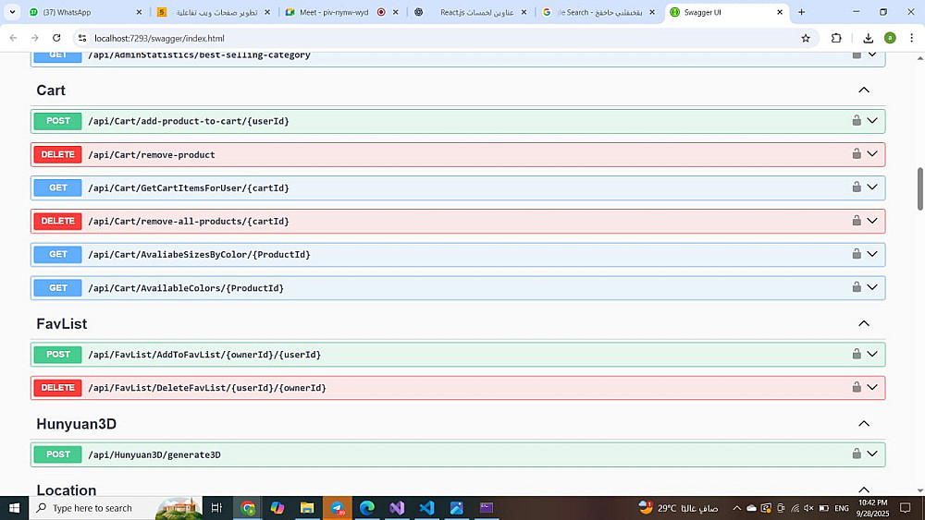Switch to the WhatsApp browser tab
The height and width of the screenshot is (520, 925).
point(85,12)
